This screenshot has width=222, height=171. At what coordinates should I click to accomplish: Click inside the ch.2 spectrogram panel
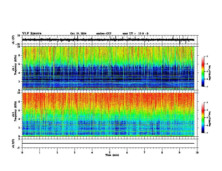coord(108,115)
